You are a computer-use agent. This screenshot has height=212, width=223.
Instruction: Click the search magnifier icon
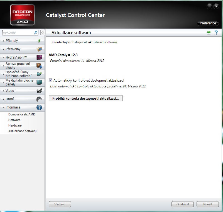tap(36, 33)
